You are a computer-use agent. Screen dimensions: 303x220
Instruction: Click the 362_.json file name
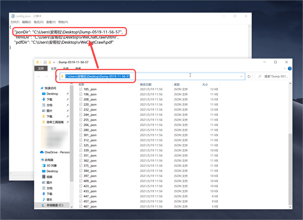[x=90, y=161]
